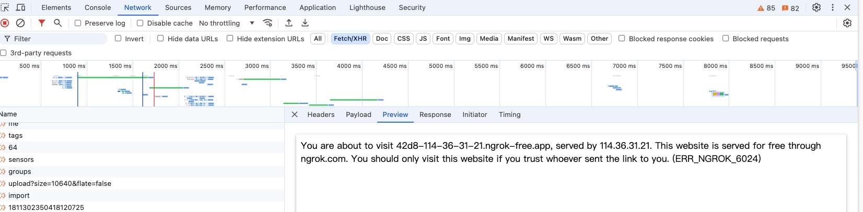The image size is (863, 212).
Task: Toggle the red filter funnel icon
Action: (42, 23)
